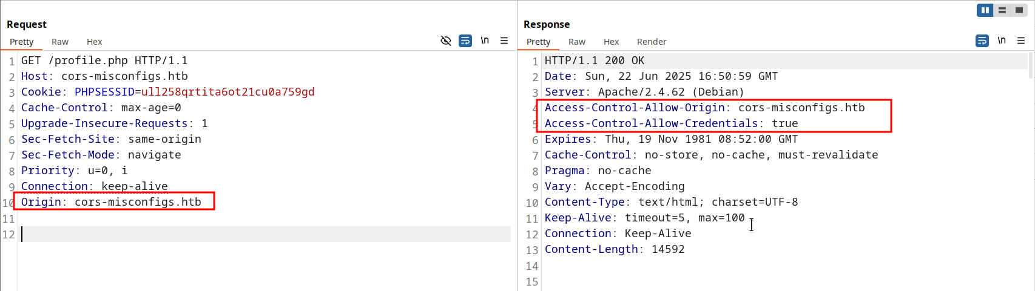
Task: Click the Sec-Fetch-Site header line
Action: click(111, 139)
